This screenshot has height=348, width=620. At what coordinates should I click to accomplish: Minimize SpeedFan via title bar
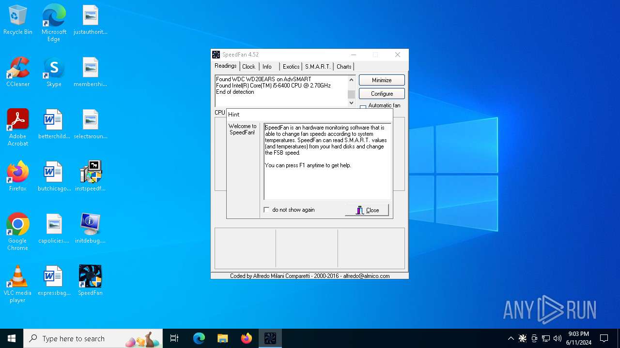(354, 55)
